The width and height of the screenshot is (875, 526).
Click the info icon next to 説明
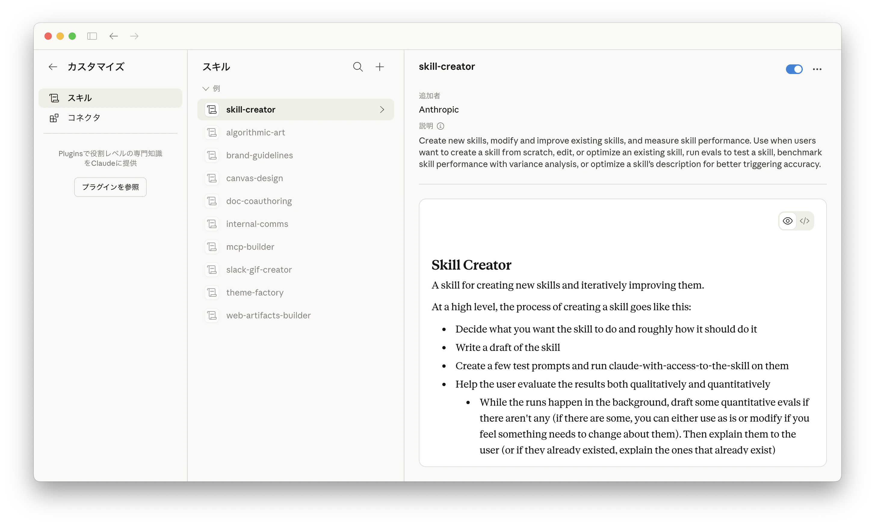pos(441,126)
